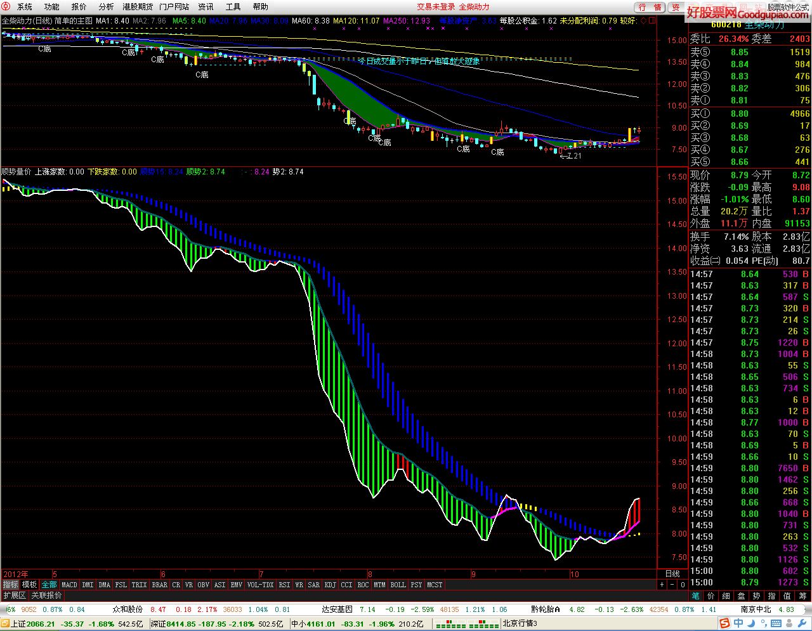
Task: Open the 关联报价 tab
Action: (46, 595)
